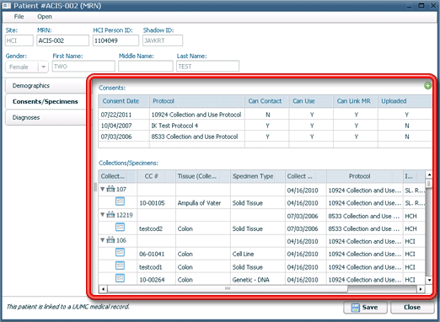Open the Open menu
Screen dimensions: 440x322
(45, 17)
